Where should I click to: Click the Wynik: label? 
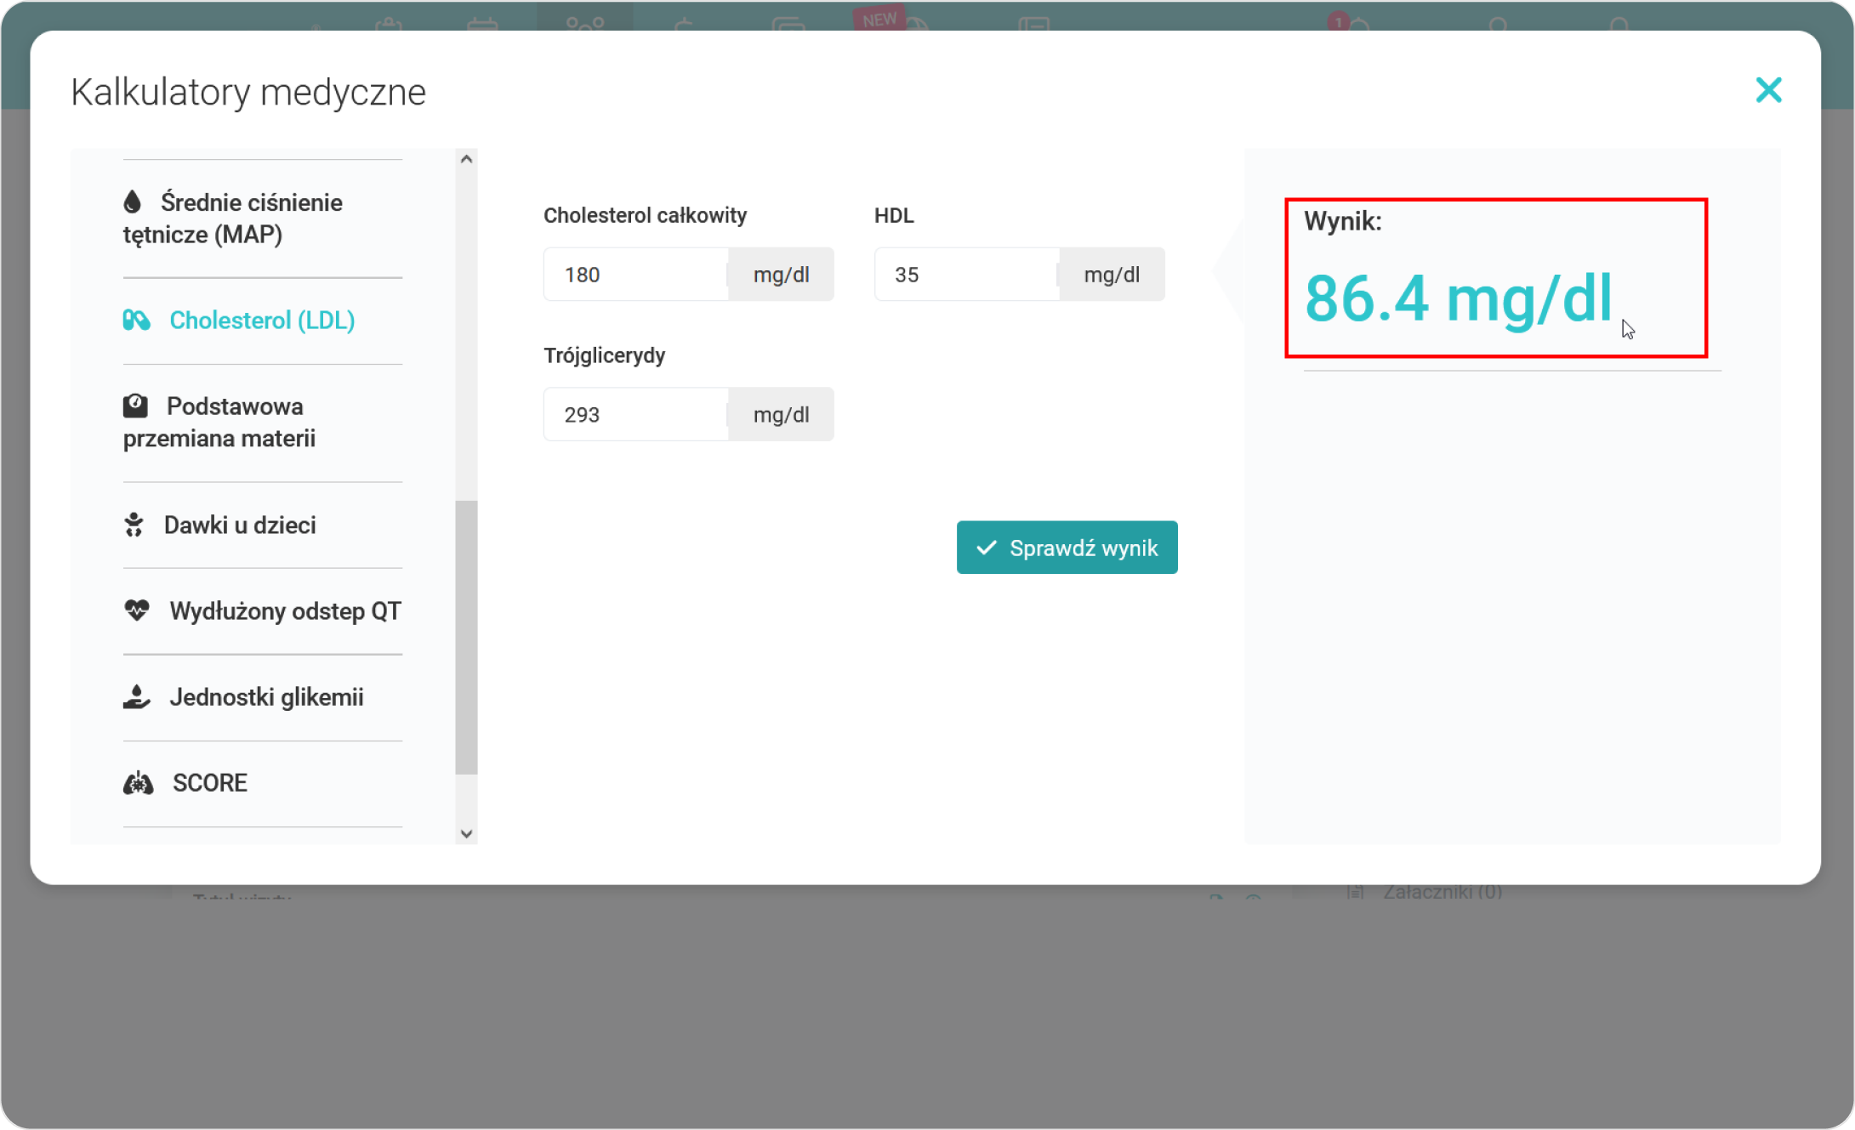tap(1343, 221)
